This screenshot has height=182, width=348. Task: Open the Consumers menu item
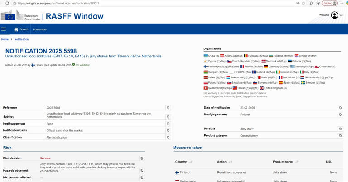[39, 29]
